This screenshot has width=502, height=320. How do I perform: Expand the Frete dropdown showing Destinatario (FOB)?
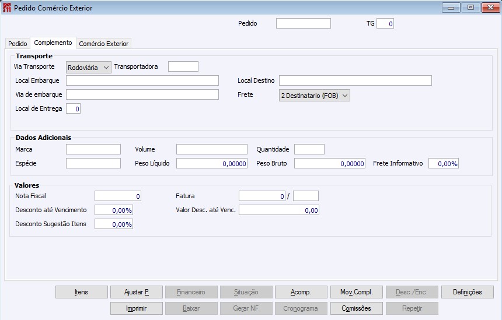315,95
